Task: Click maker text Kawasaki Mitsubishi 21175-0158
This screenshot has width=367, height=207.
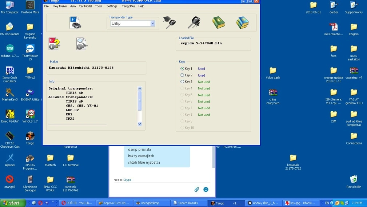Action: 81,68
